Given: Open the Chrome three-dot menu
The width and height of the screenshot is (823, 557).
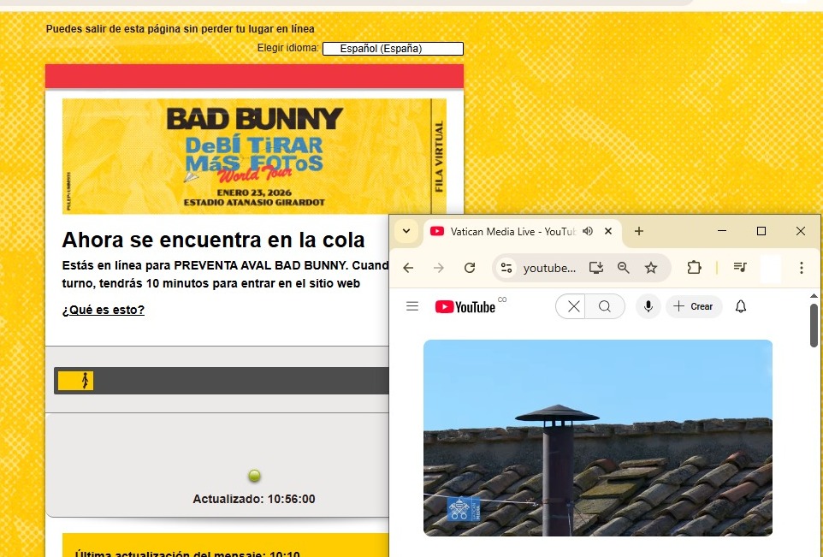Looking at the screenshot, I should 801,268.
